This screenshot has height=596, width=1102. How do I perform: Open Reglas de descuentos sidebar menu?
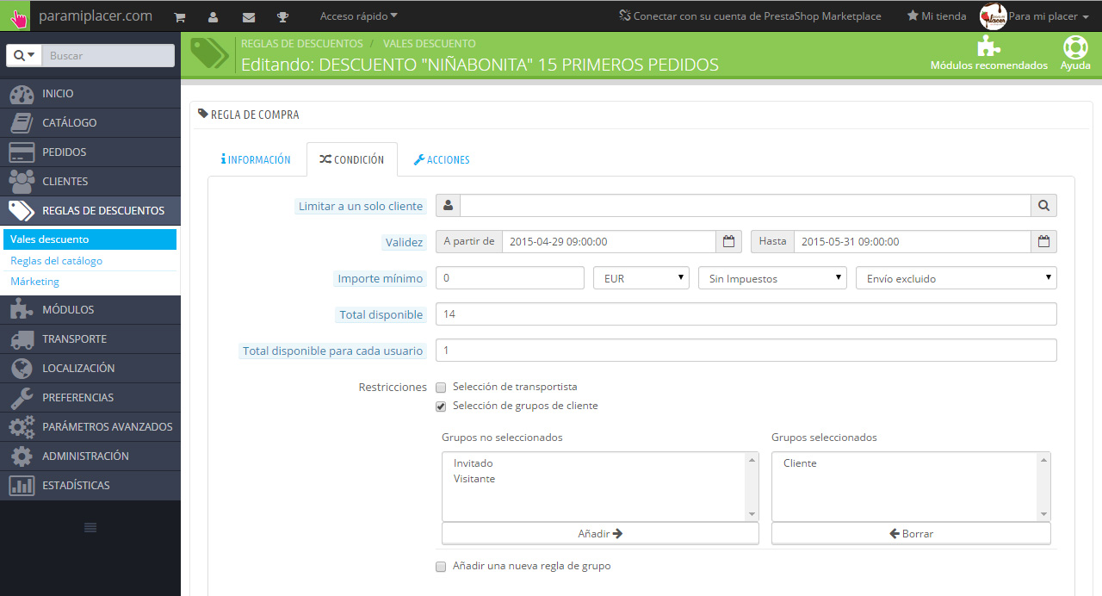pyautogui.click(x=90, y=211)
